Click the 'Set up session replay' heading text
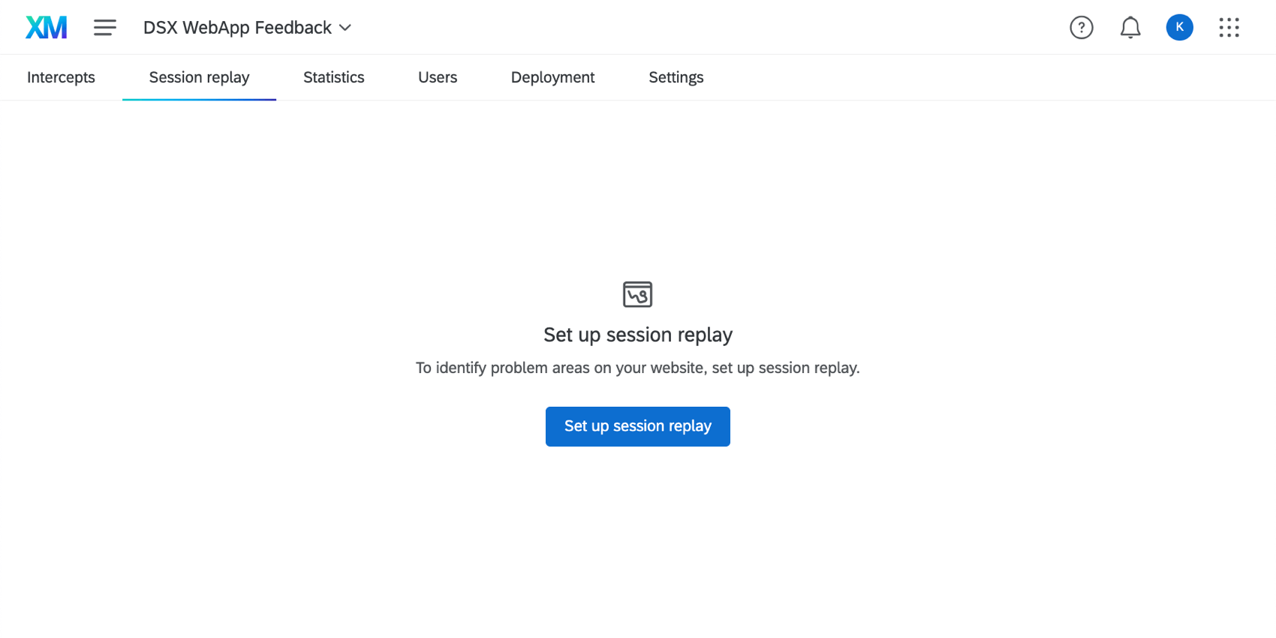The image size is (1276, 638). (638, 335)
